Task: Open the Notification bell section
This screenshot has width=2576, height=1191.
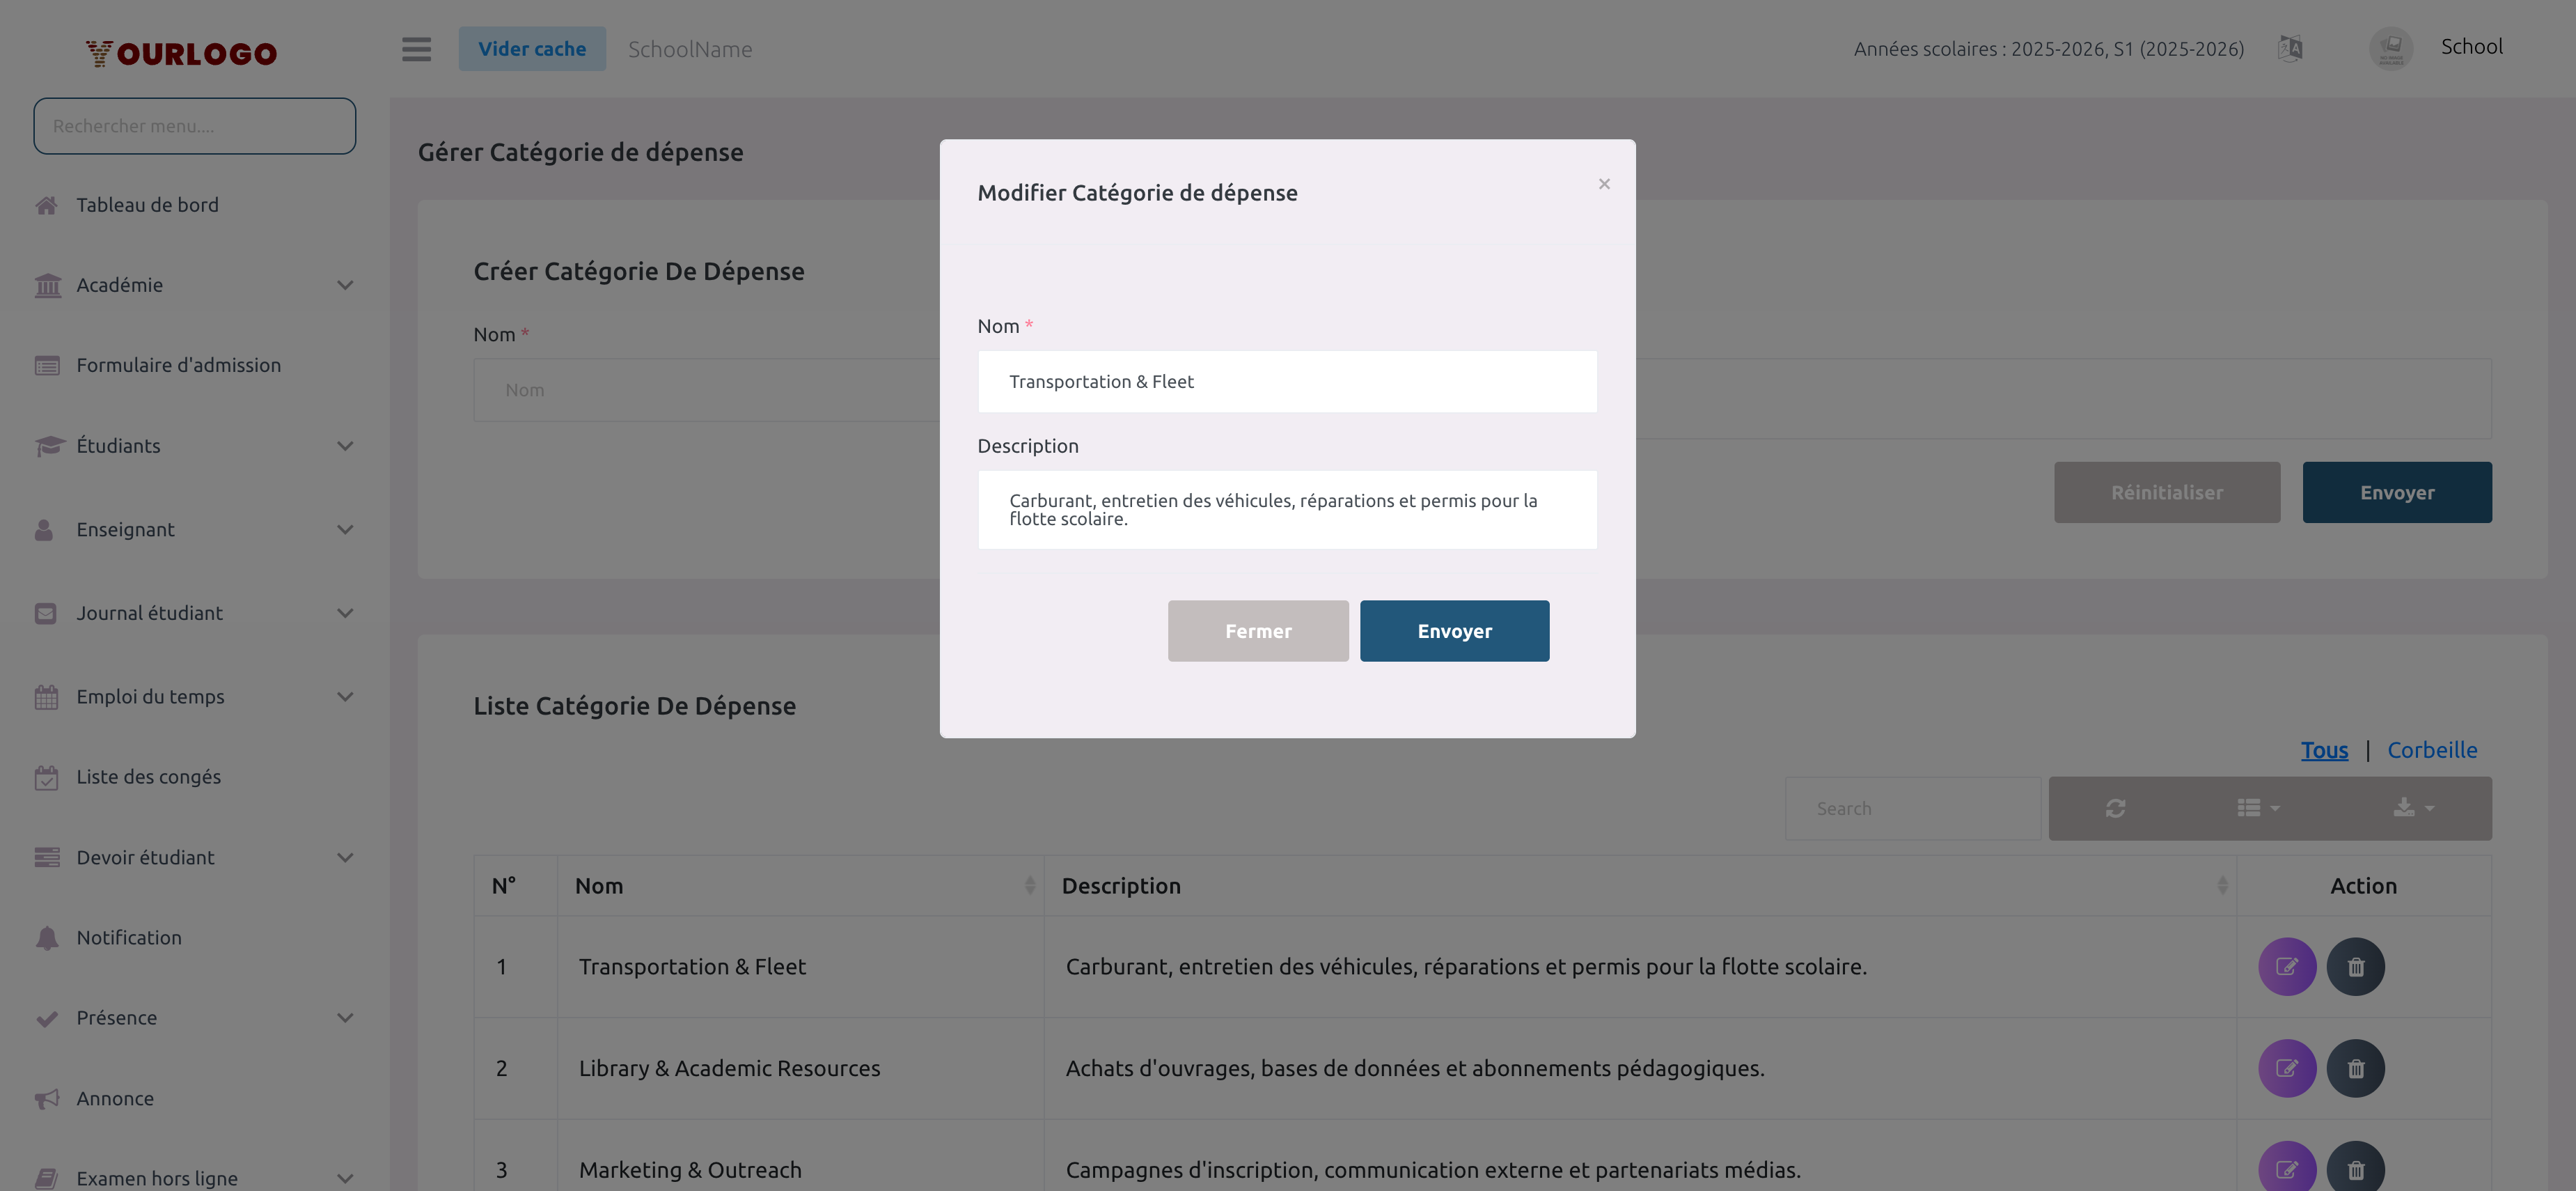Action: pos(129,937)
